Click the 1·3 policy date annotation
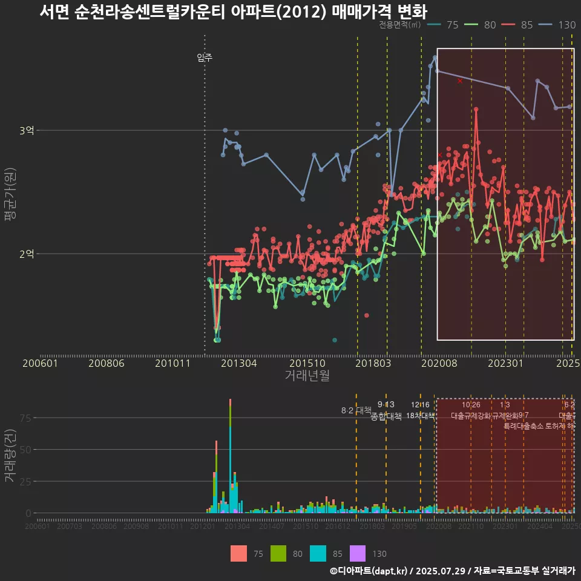The height and width of the screenshot is (581, 581). [x=505, y=405]
